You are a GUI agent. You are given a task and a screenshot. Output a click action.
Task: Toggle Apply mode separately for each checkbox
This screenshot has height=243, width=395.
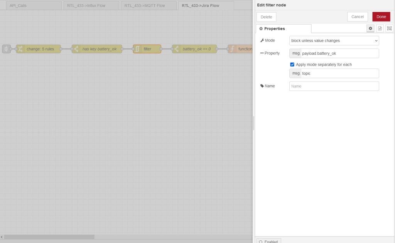click(292, 65)
